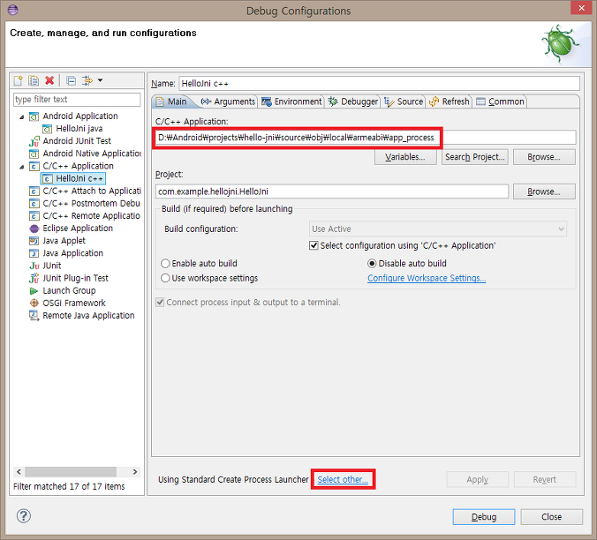Click the HelloJni java configuration icon
The height and width of the screenshot is (540, 597).
click(47, 129)
